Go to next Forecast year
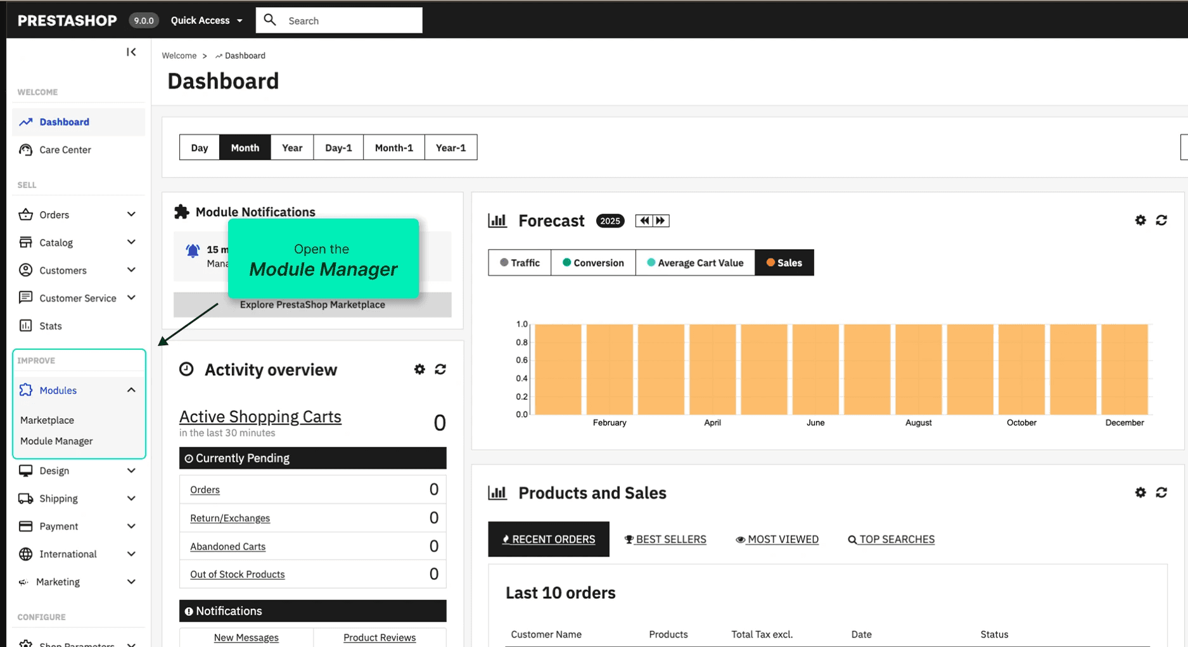 click(661, 221)
